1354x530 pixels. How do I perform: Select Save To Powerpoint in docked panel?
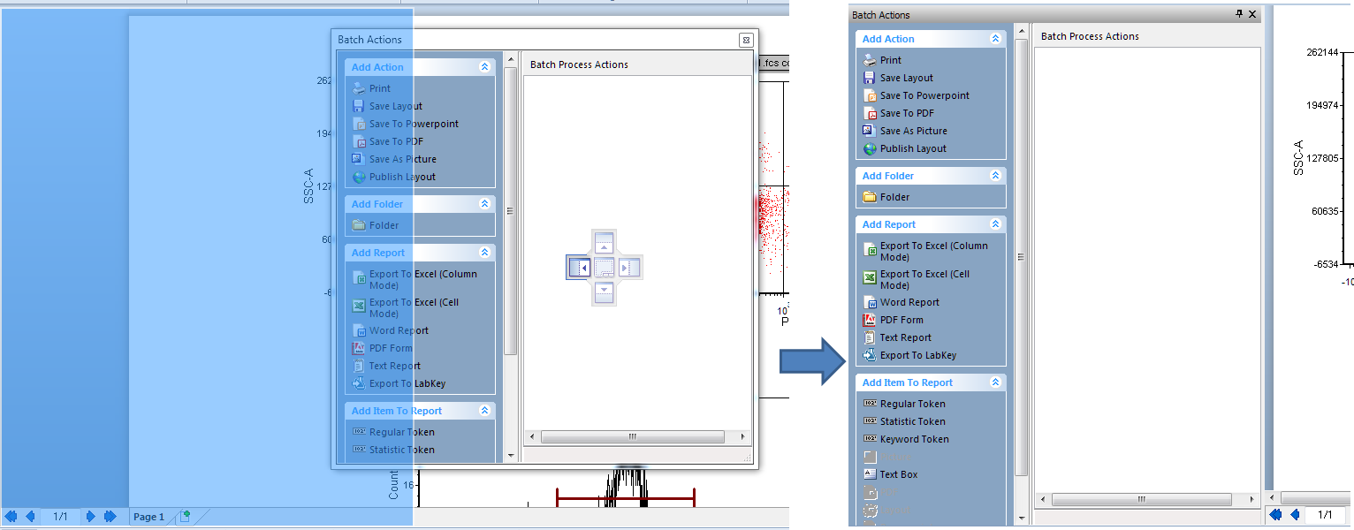pos(924,95)
